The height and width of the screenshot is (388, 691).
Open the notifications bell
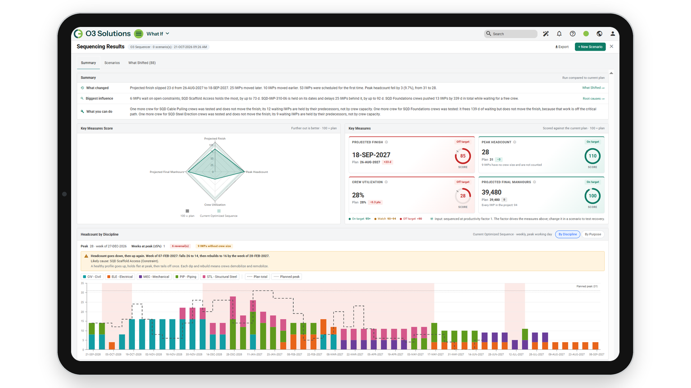click(x=559, y=34)
